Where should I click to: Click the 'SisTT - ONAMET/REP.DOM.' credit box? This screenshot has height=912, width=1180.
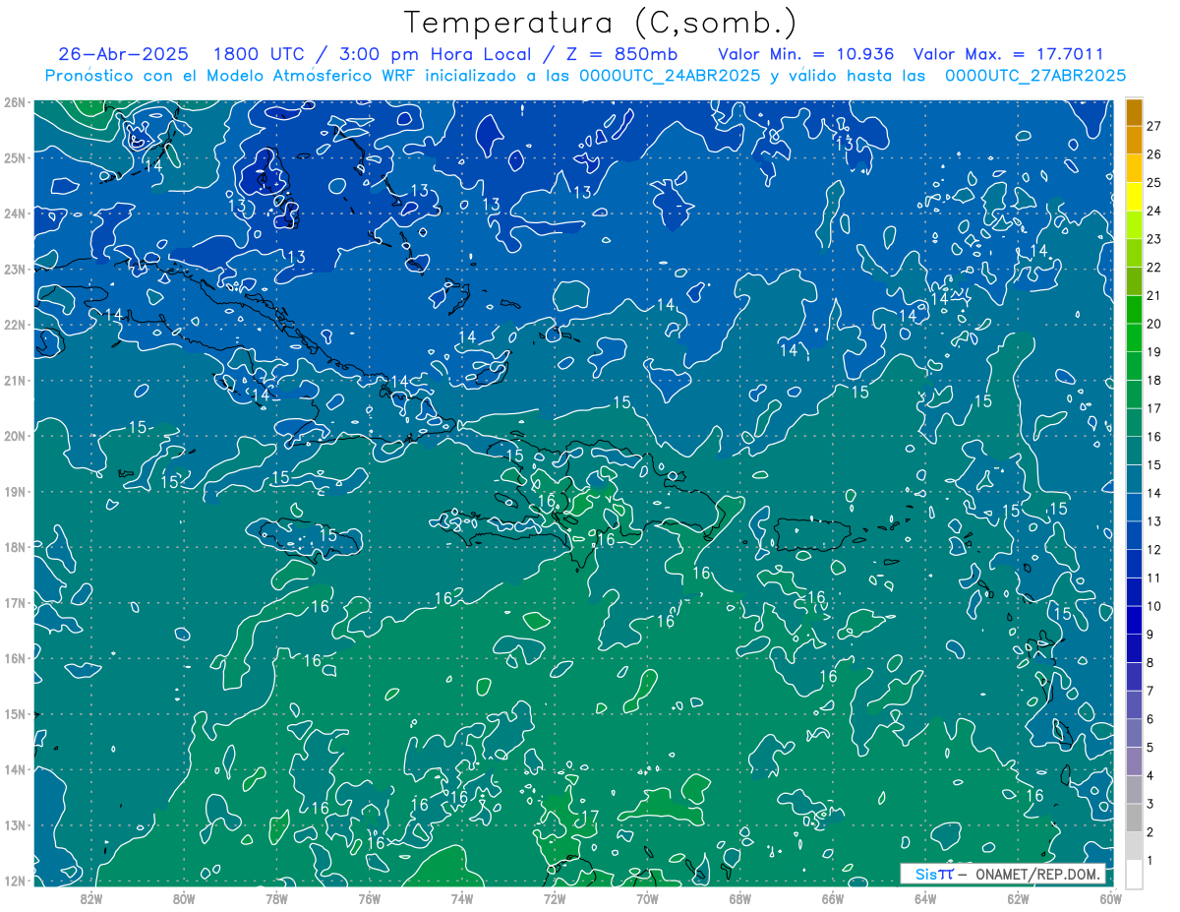click(x=1003, y=874)
